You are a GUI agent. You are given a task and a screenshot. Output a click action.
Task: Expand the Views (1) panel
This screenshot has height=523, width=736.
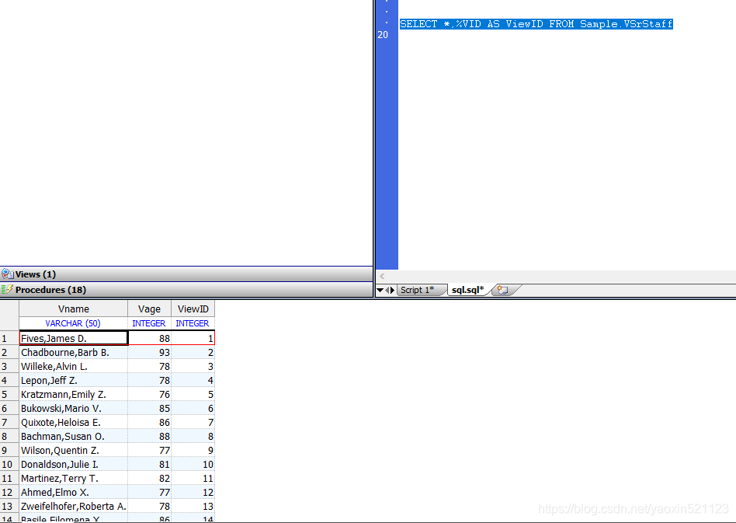click(186, 274)
